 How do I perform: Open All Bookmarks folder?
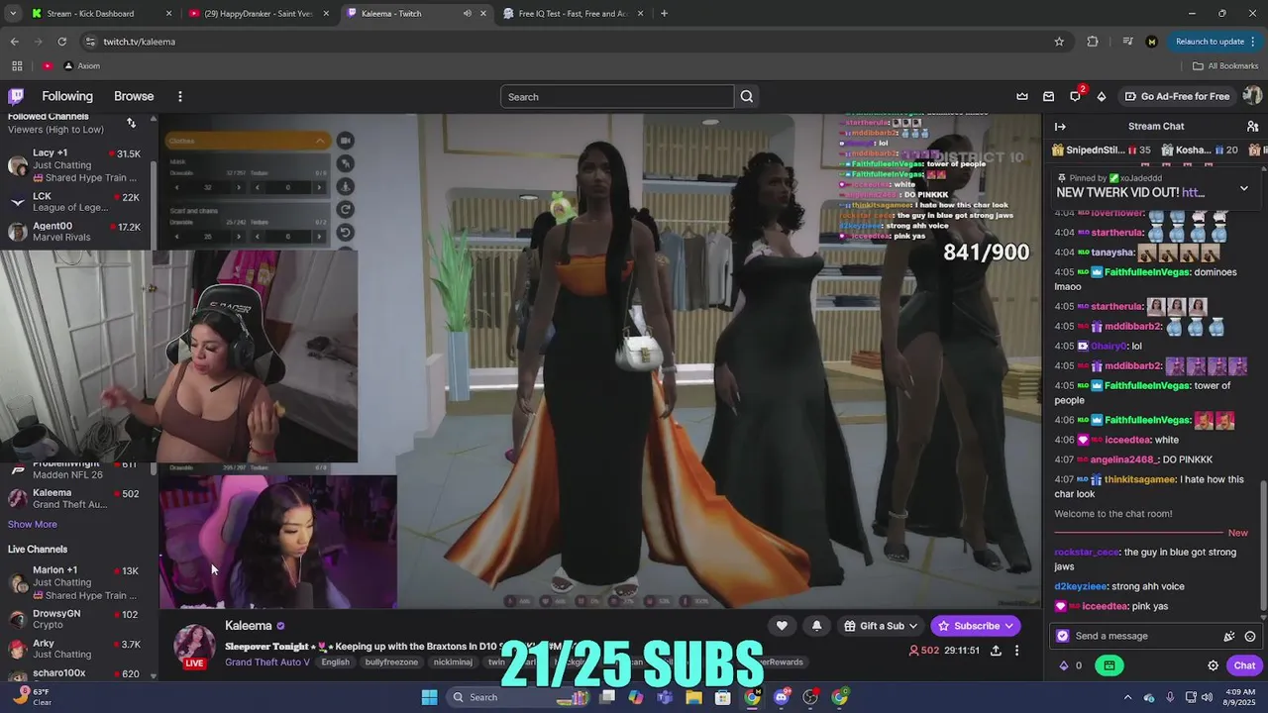point(1225,65)
